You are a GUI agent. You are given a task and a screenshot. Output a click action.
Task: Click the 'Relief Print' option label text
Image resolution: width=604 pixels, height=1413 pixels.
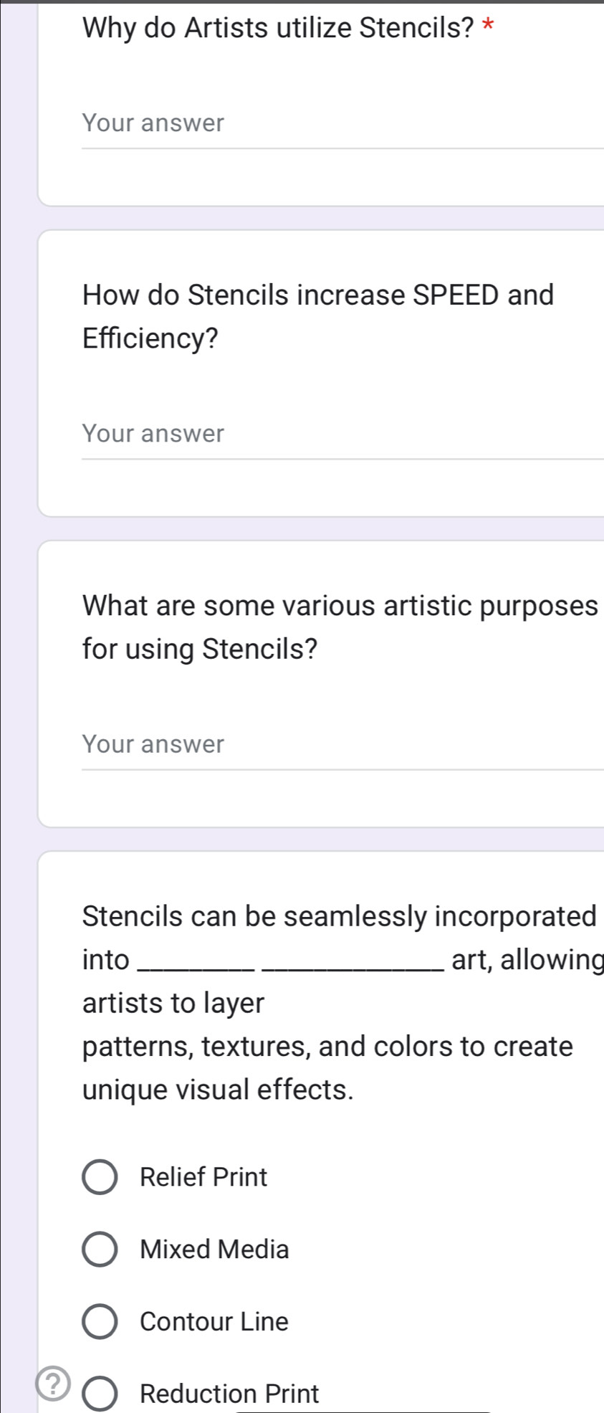pos(203,1177)
